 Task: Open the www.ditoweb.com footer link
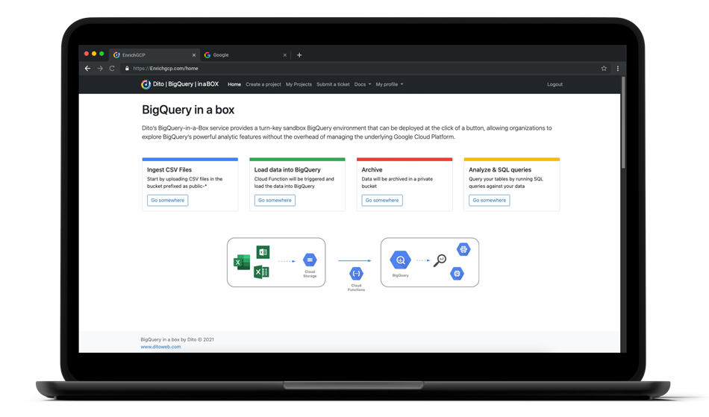click(160, 347)
